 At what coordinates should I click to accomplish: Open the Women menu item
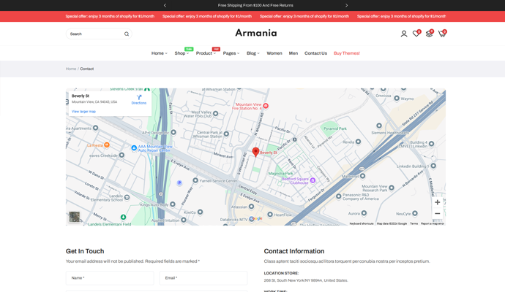point(274,53)
